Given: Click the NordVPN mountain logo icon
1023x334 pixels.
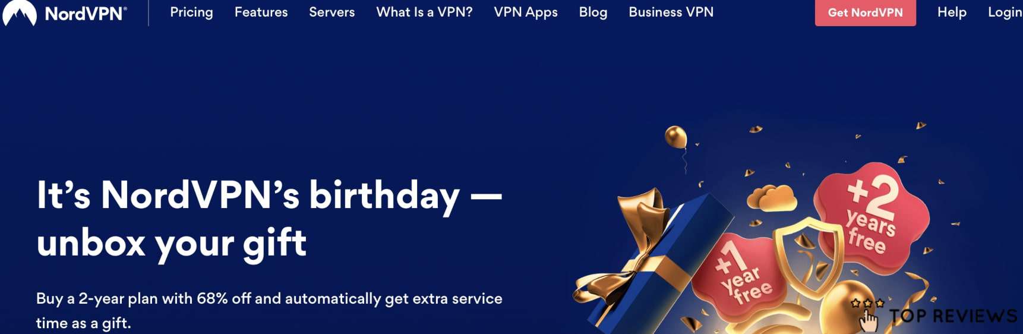Looking at the screenshot, I should tap(19, 12).
